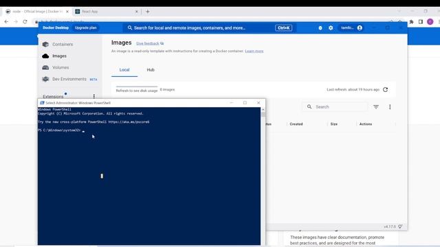440x247 pixels.
Task: Reload the Chrome page
Action: [x=25, y=21]
